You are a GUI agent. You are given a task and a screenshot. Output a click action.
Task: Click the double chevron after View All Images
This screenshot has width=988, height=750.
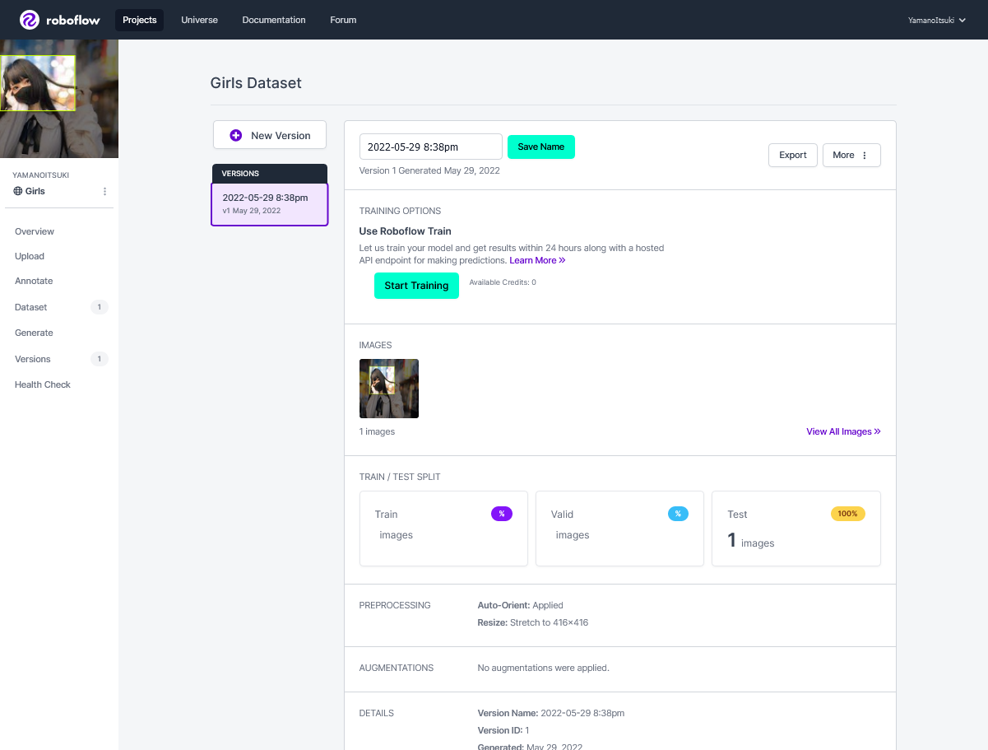pyautogui.click(x=878, y=431)
